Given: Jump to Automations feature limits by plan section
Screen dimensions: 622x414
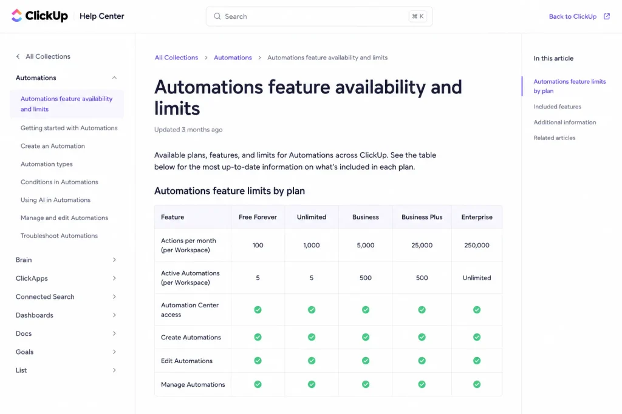Looking at the screenshot, I should tap(570, 86).
